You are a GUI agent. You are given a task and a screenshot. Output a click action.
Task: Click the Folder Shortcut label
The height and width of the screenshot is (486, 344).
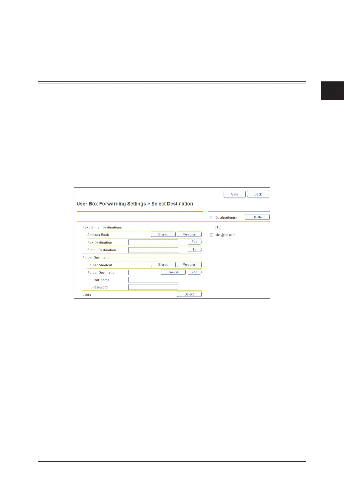[100, 265]
